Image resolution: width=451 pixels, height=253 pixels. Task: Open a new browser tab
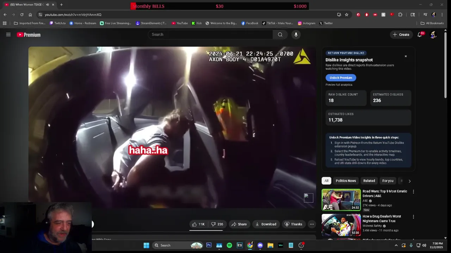point(61,5)
